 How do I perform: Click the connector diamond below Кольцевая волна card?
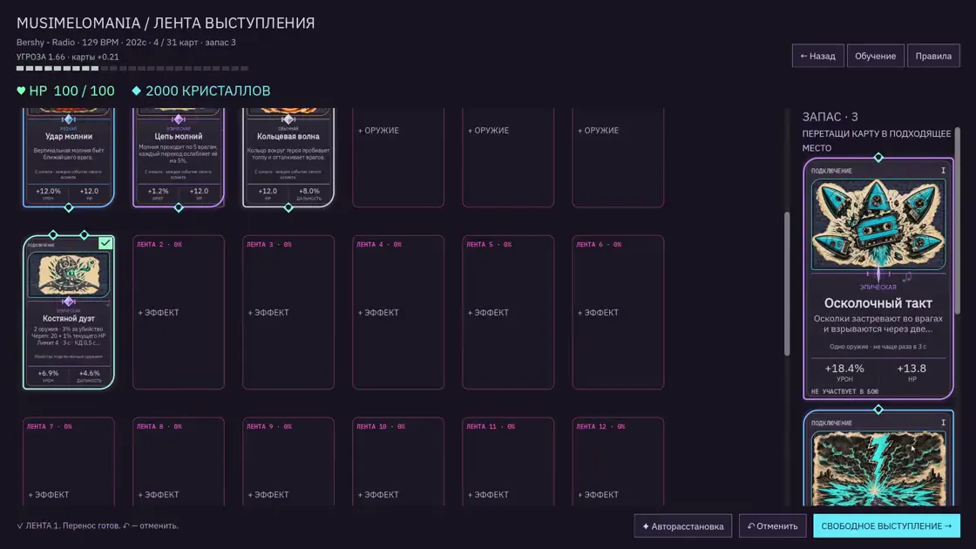click(x=288, y=208)
